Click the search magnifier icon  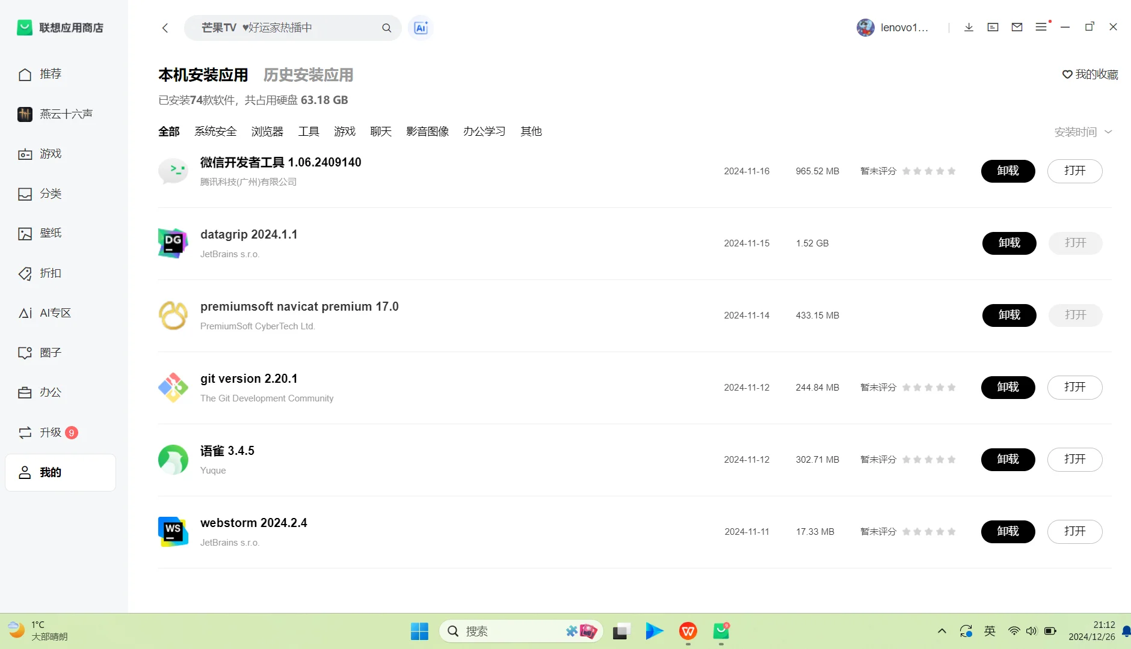386,28
